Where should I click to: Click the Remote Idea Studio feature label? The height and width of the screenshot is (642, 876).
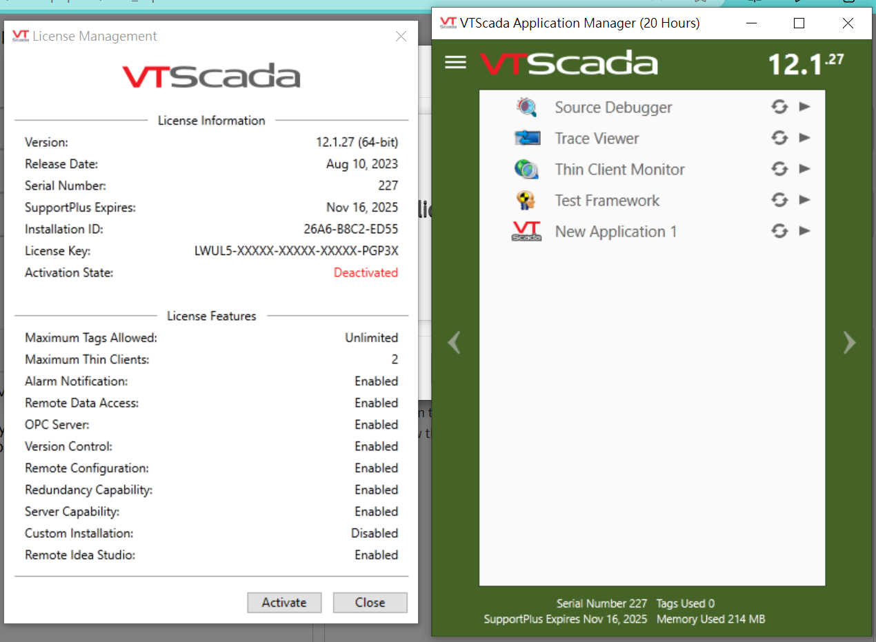pos(80,555)
